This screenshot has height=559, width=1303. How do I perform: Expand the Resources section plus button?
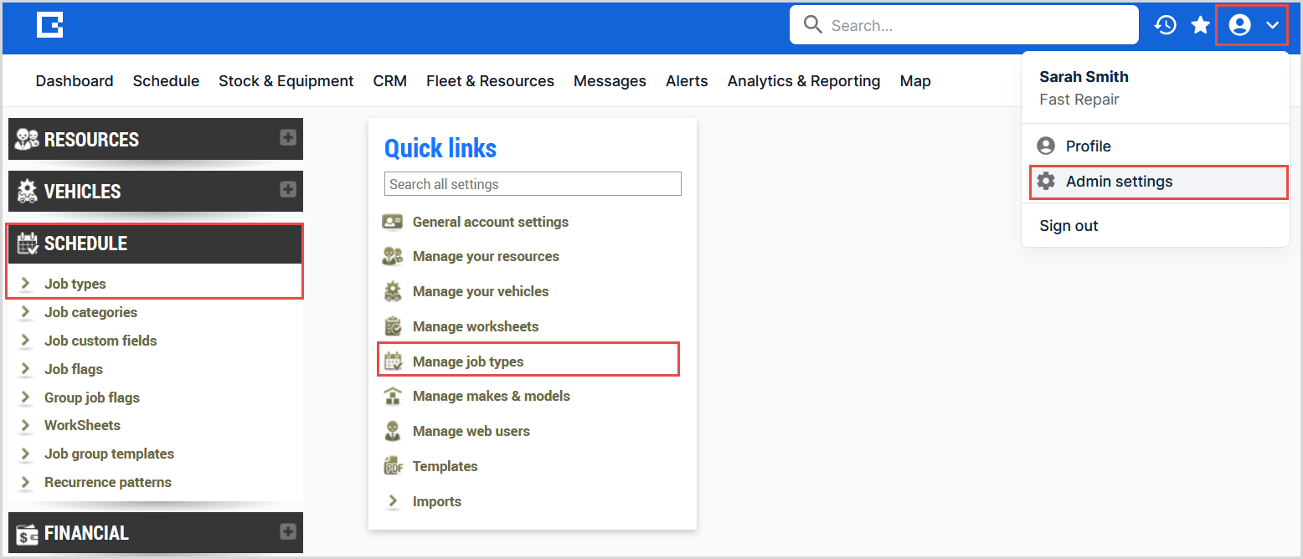pos(288,138)
